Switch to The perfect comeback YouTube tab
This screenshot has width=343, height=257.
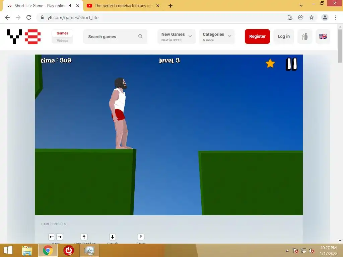[123, 6]
